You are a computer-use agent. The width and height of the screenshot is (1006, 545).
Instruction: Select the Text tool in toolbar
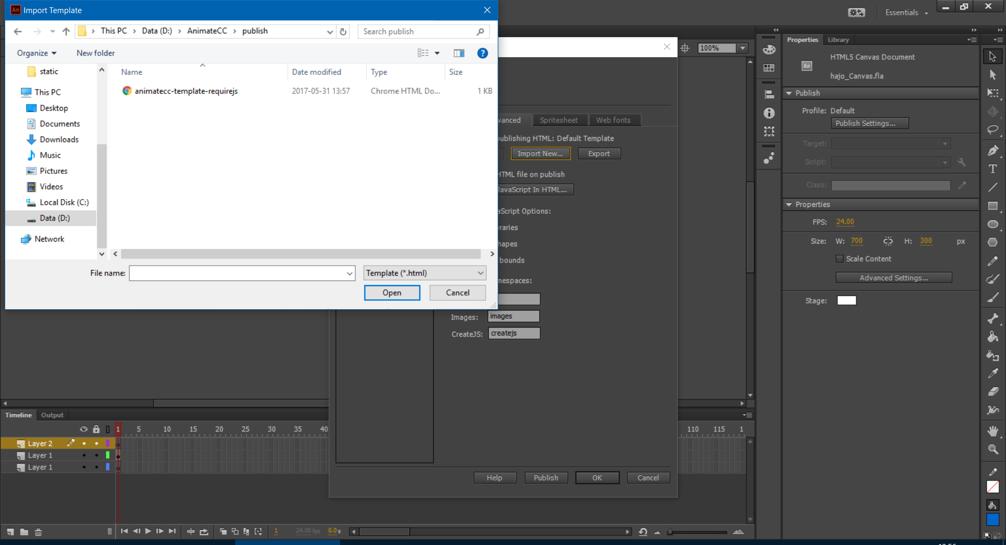[992, 169]
